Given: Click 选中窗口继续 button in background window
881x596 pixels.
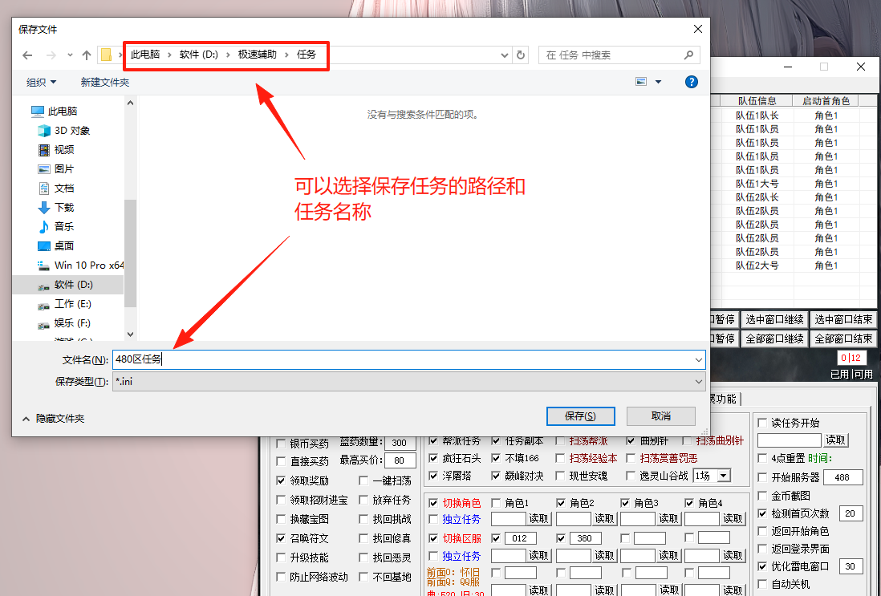Looking at the screenshot, I should 774,319.
